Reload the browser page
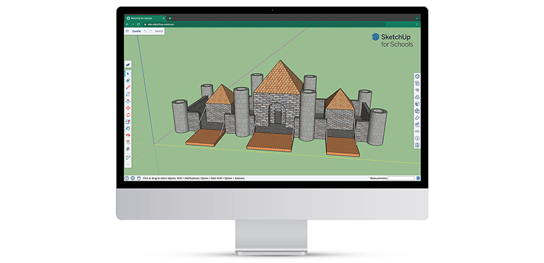This screenshot has height=263, width=544. [x=138, y=24]
